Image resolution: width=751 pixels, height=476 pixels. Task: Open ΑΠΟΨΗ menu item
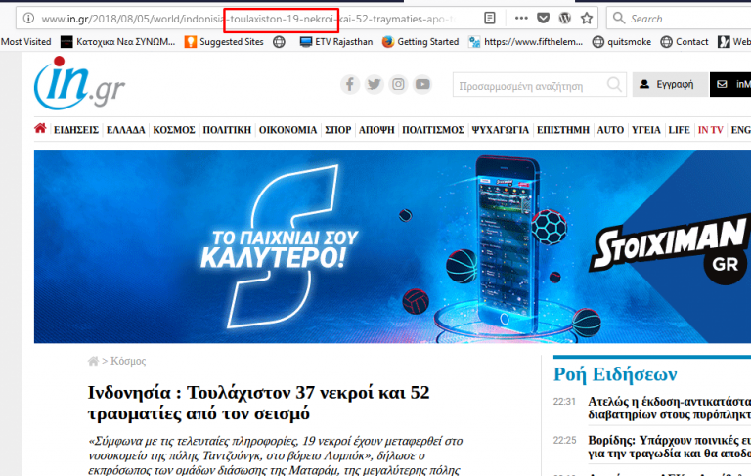pyautogui.click(x=376, y=130)
